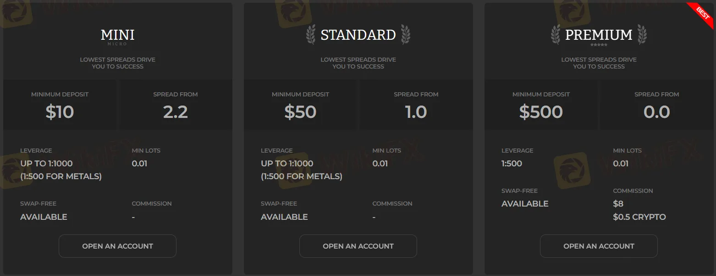
Task: Click the laurel icon after the STANDARD title
Action: [406, 35]
